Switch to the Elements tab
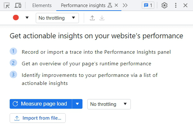Screen dimensions: 193x138 pyautogui.click(x=42, y=5)
